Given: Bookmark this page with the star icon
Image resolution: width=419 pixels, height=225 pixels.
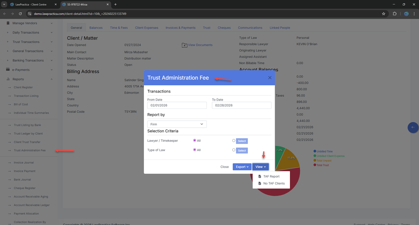Looking at the screenshot, I should point(384,14).
